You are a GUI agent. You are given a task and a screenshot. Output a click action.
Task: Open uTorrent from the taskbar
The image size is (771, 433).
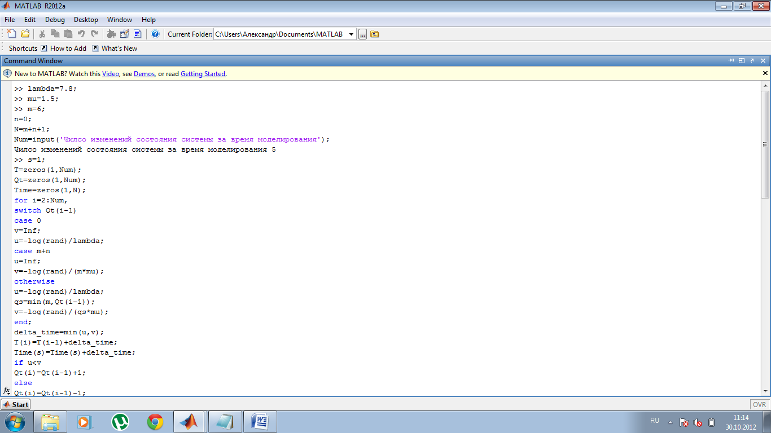click(x=120, y=422)
